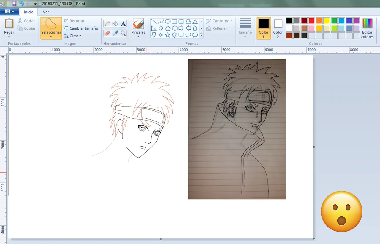380x244 pixels.
Task: Show next row of the shapes gallery
Action: pos(201,28)
